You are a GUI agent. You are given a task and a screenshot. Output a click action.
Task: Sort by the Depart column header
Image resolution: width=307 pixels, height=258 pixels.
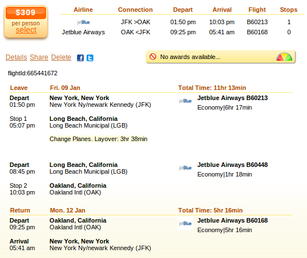pyautogui.click(x=183, y=10)
